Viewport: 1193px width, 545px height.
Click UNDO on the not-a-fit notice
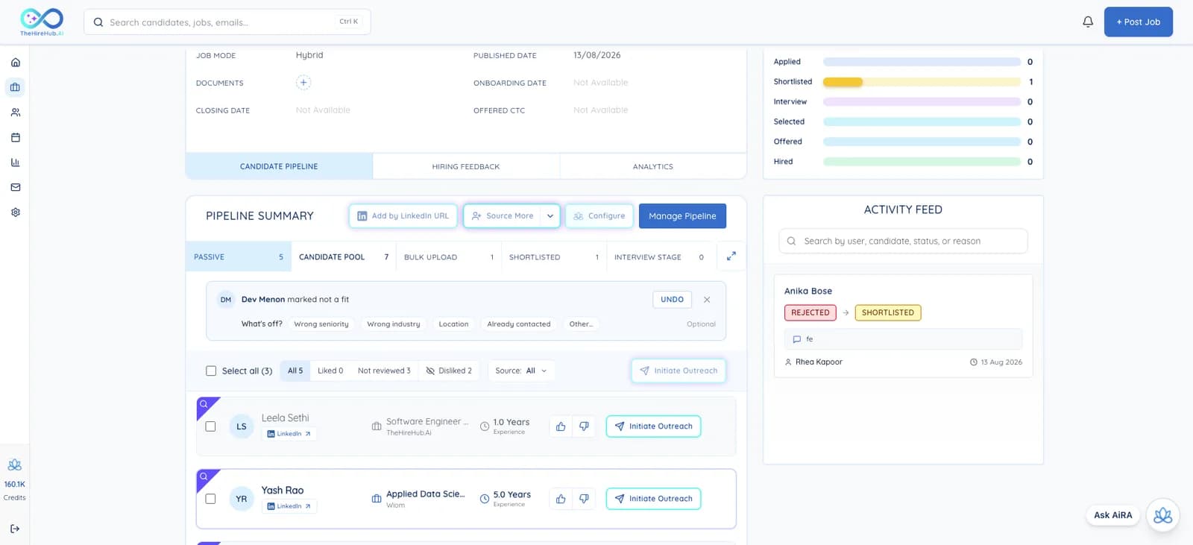pos(672,300)
